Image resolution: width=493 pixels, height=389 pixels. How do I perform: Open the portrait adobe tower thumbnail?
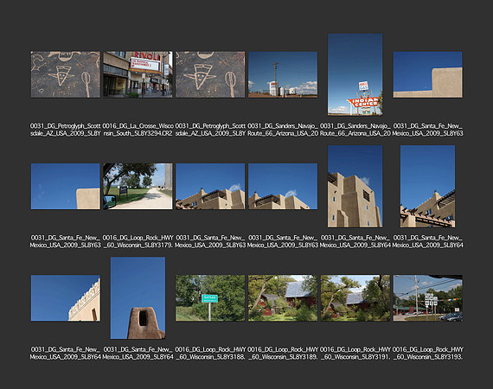click(355, 187)
